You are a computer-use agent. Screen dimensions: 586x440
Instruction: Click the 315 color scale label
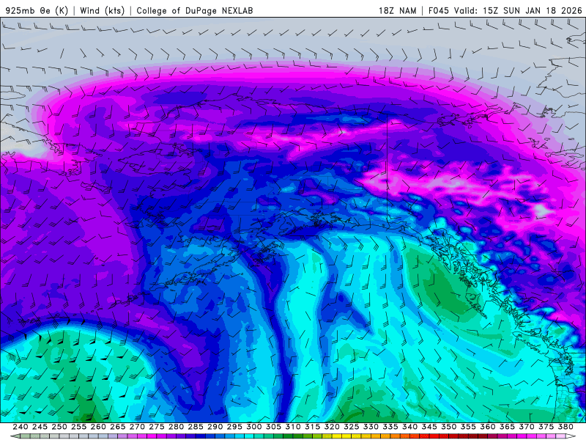point(313,427)
